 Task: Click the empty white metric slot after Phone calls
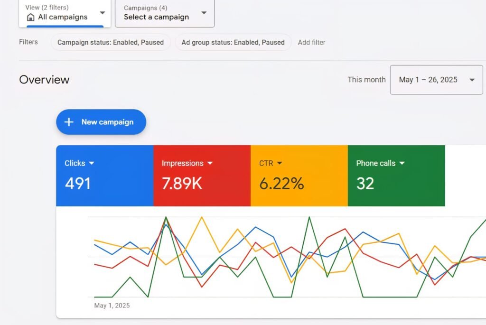(x=465, y=176)
